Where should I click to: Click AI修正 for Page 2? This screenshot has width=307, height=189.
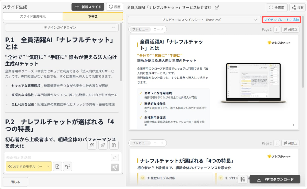(x=290, y=143)
